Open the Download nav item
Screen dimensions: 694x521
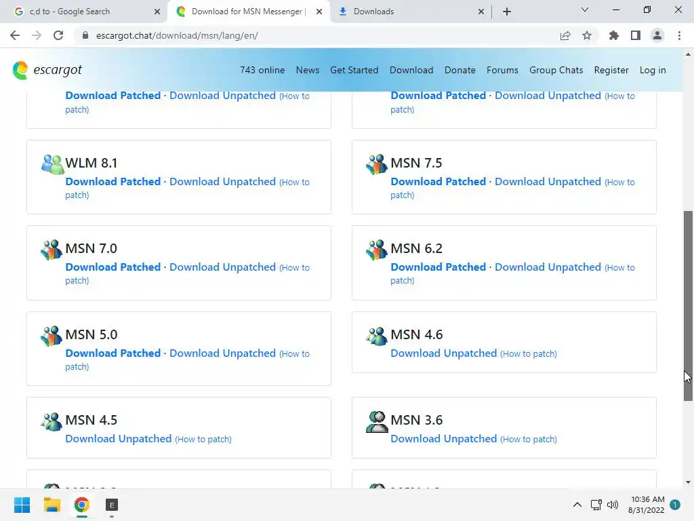tap(411, 70)
